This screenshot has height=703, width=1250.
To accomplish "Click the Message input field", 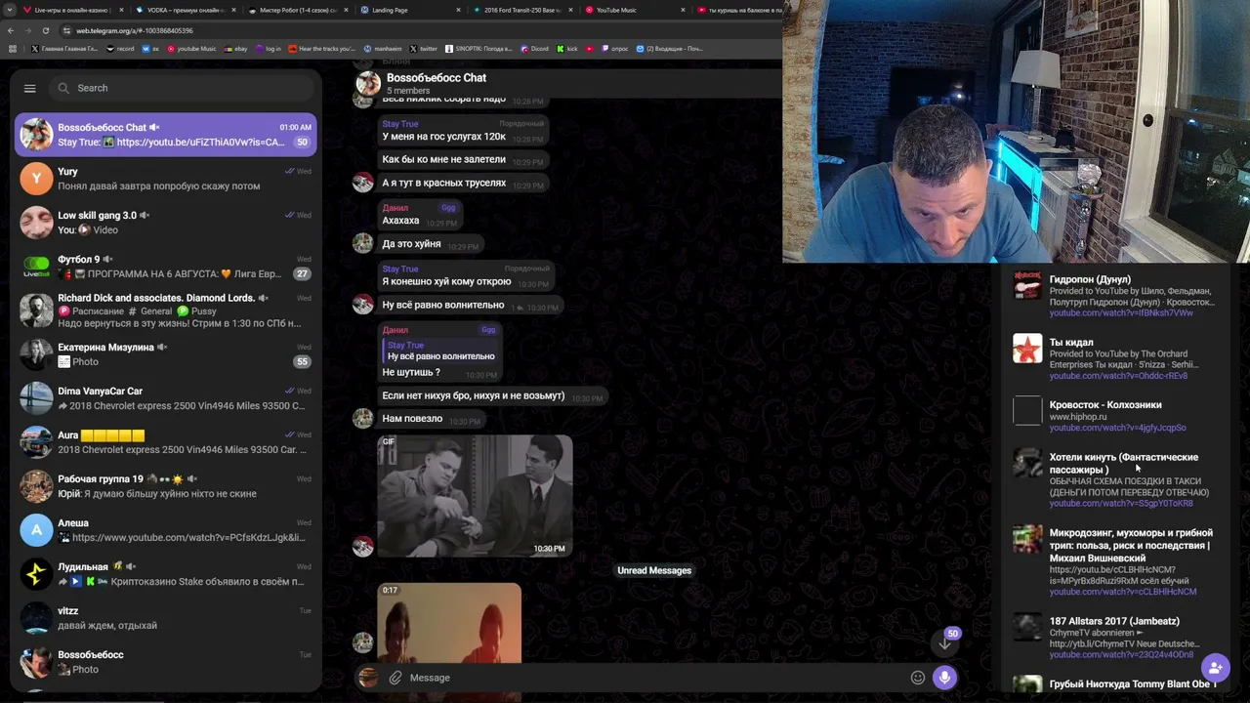I will coord(654,678).
